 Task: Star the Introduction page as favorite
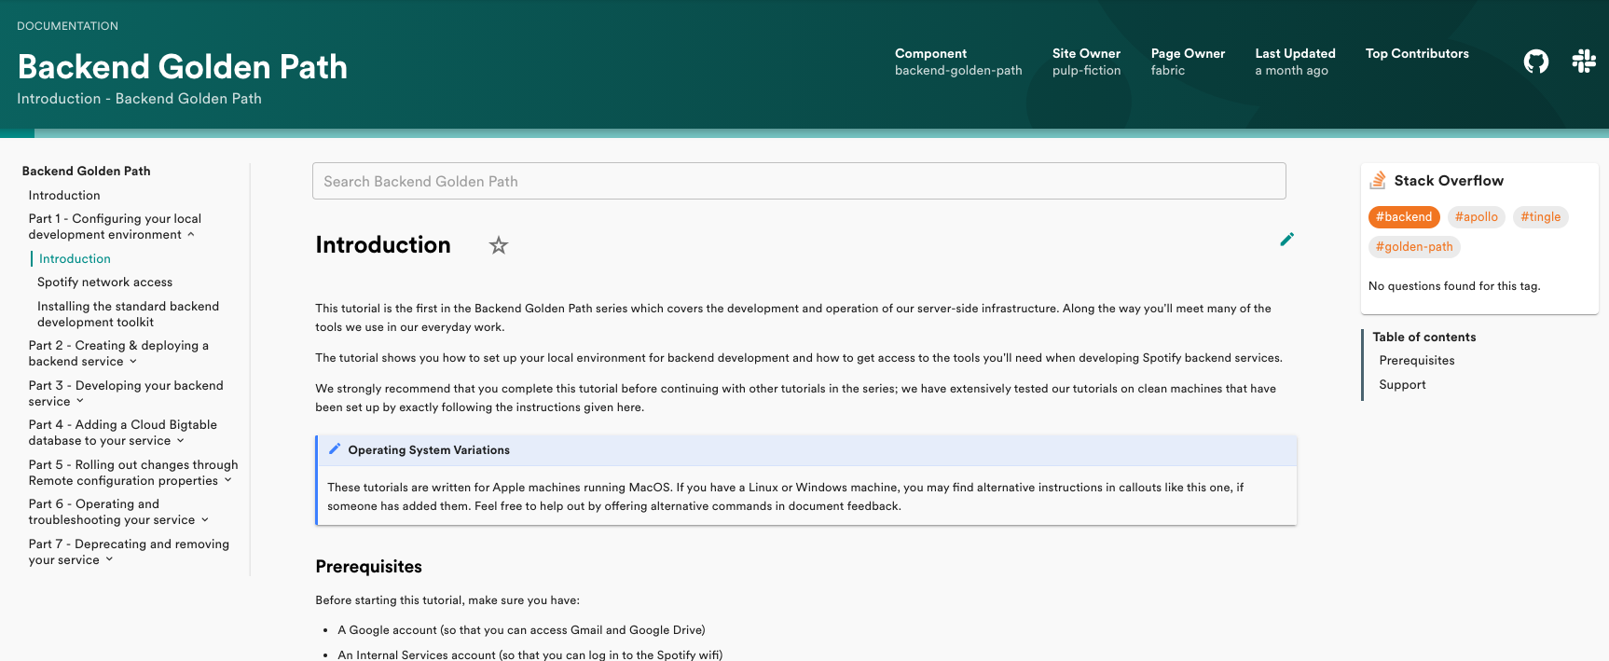(x=499, y=245)
